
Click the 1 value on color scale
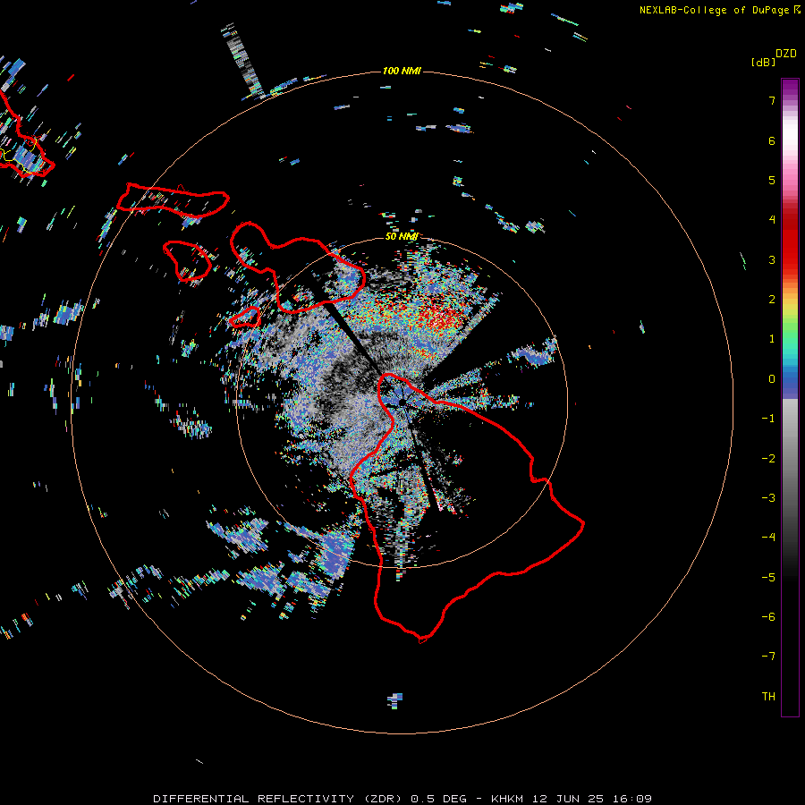[x=772, y=339]
